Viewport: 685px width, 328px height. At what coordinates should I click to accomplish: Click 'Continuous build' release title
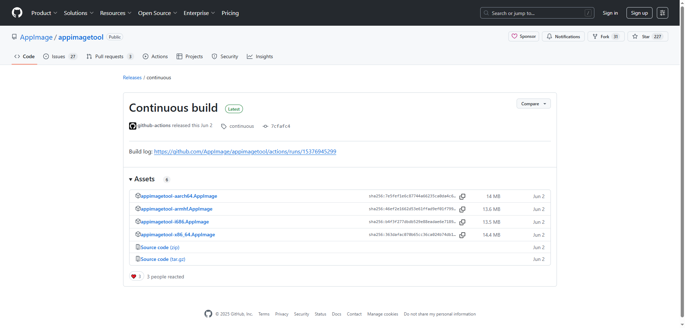(173, 108)
